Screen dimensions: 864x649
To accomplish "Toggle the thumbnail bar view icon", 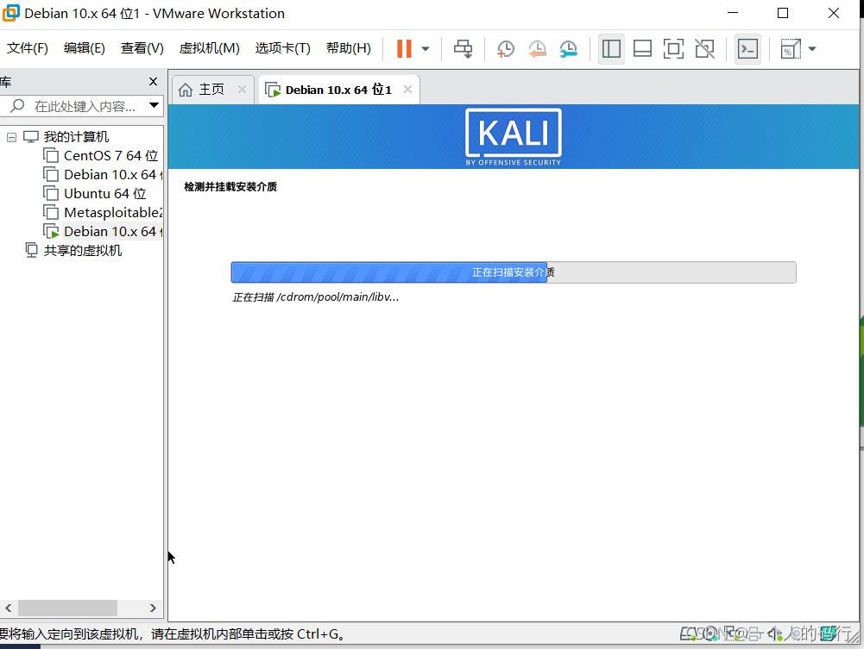I will pos(642,49).
